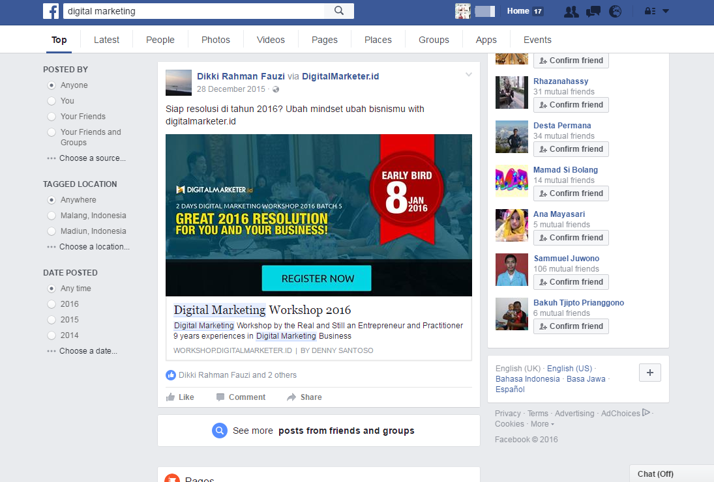Click the AdChoices triangle icon

(x=646, y=413)
